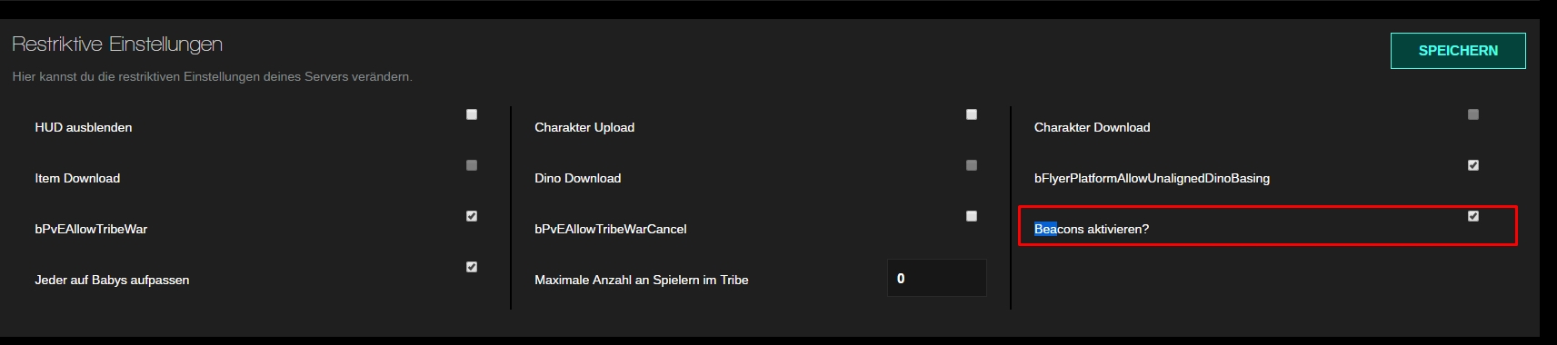
Task: Toggle the Dino Download checkbox
Action: (x=972, y=165)
